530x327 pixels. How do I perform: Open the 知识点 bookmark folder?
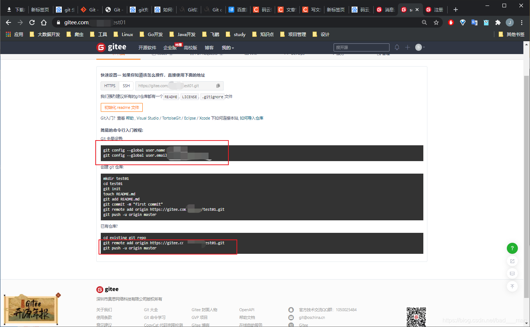[263, 34]
